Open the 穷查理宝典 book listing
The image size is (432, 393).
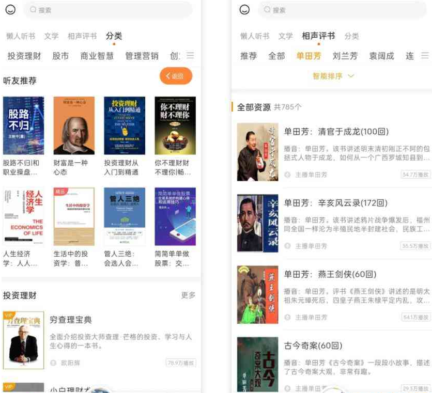99,340
